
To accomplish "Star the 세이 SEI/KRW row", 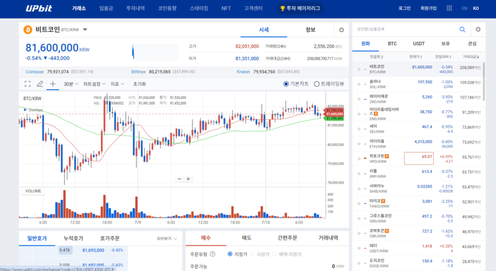I will point(359,129).
